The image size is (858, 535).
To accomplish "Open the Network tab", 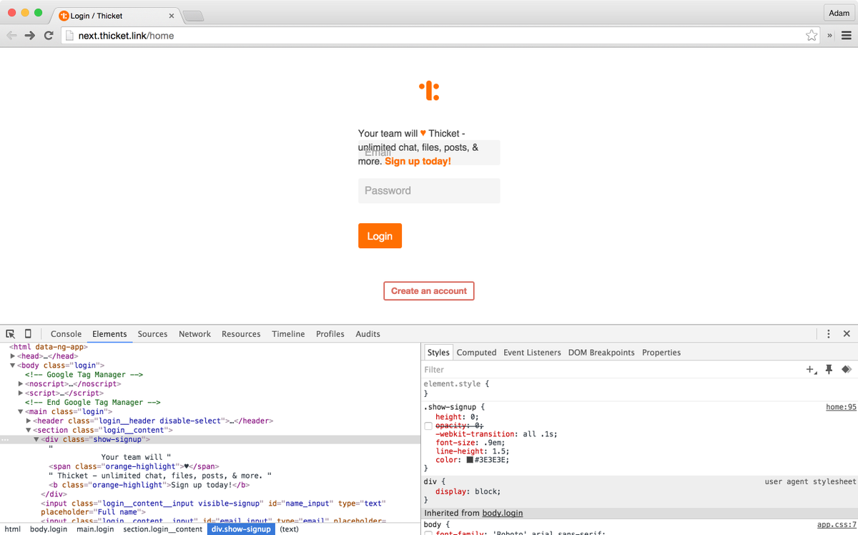I will 194,334.
